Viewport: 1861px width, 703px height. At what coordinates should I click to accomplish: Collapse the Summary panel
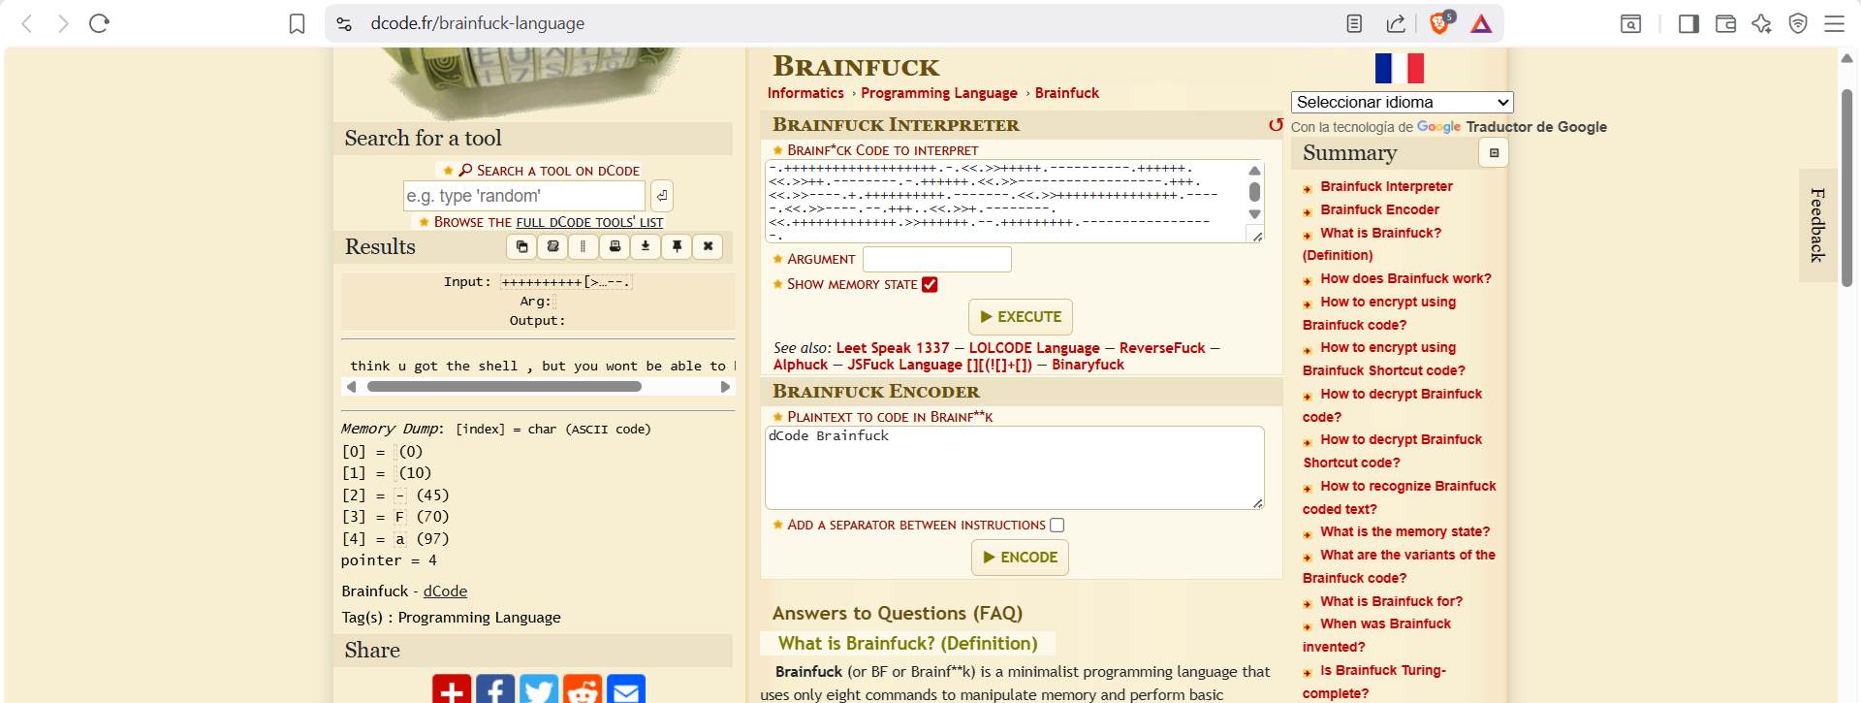(1494, 153)
